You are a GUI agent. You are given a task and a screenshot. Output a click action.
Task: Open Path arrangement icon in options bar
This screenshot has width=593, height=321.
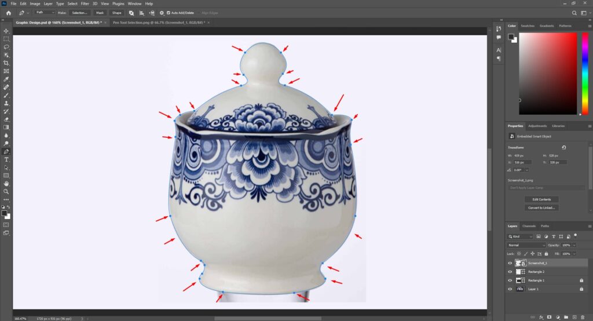[x=152, y=13]
